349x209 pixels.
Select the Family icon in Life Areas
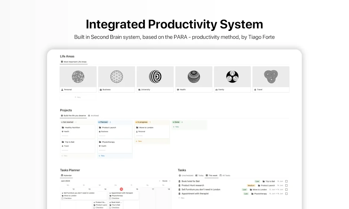coord(216,89)
